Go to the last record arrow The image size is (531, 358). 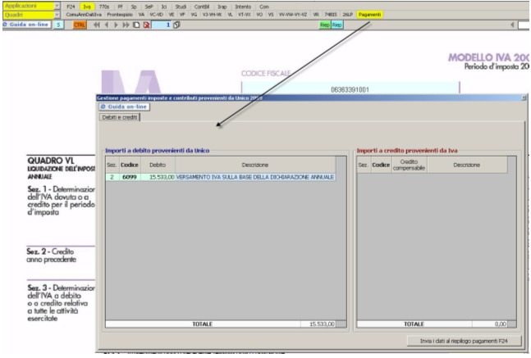click(x=126, y=25)
